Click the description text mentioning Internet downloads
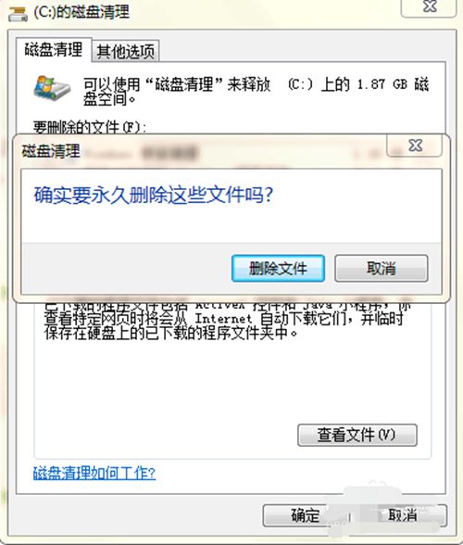Viewport: 463px width, 545px height. pos(227,320)
